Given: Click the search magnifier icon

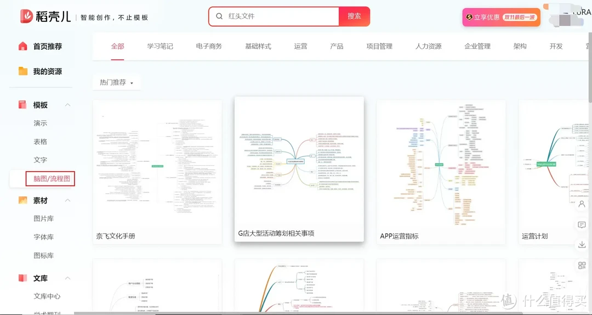Looking at the screenshot, I should coord(219,16).
